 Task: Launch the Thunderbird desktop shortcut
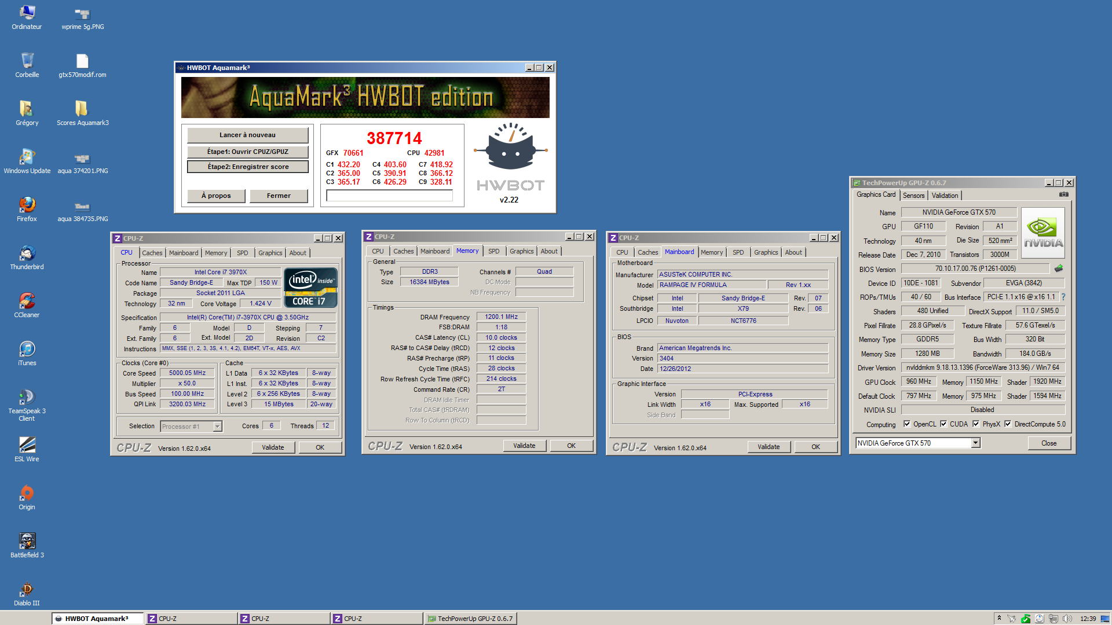pos(27,258)
